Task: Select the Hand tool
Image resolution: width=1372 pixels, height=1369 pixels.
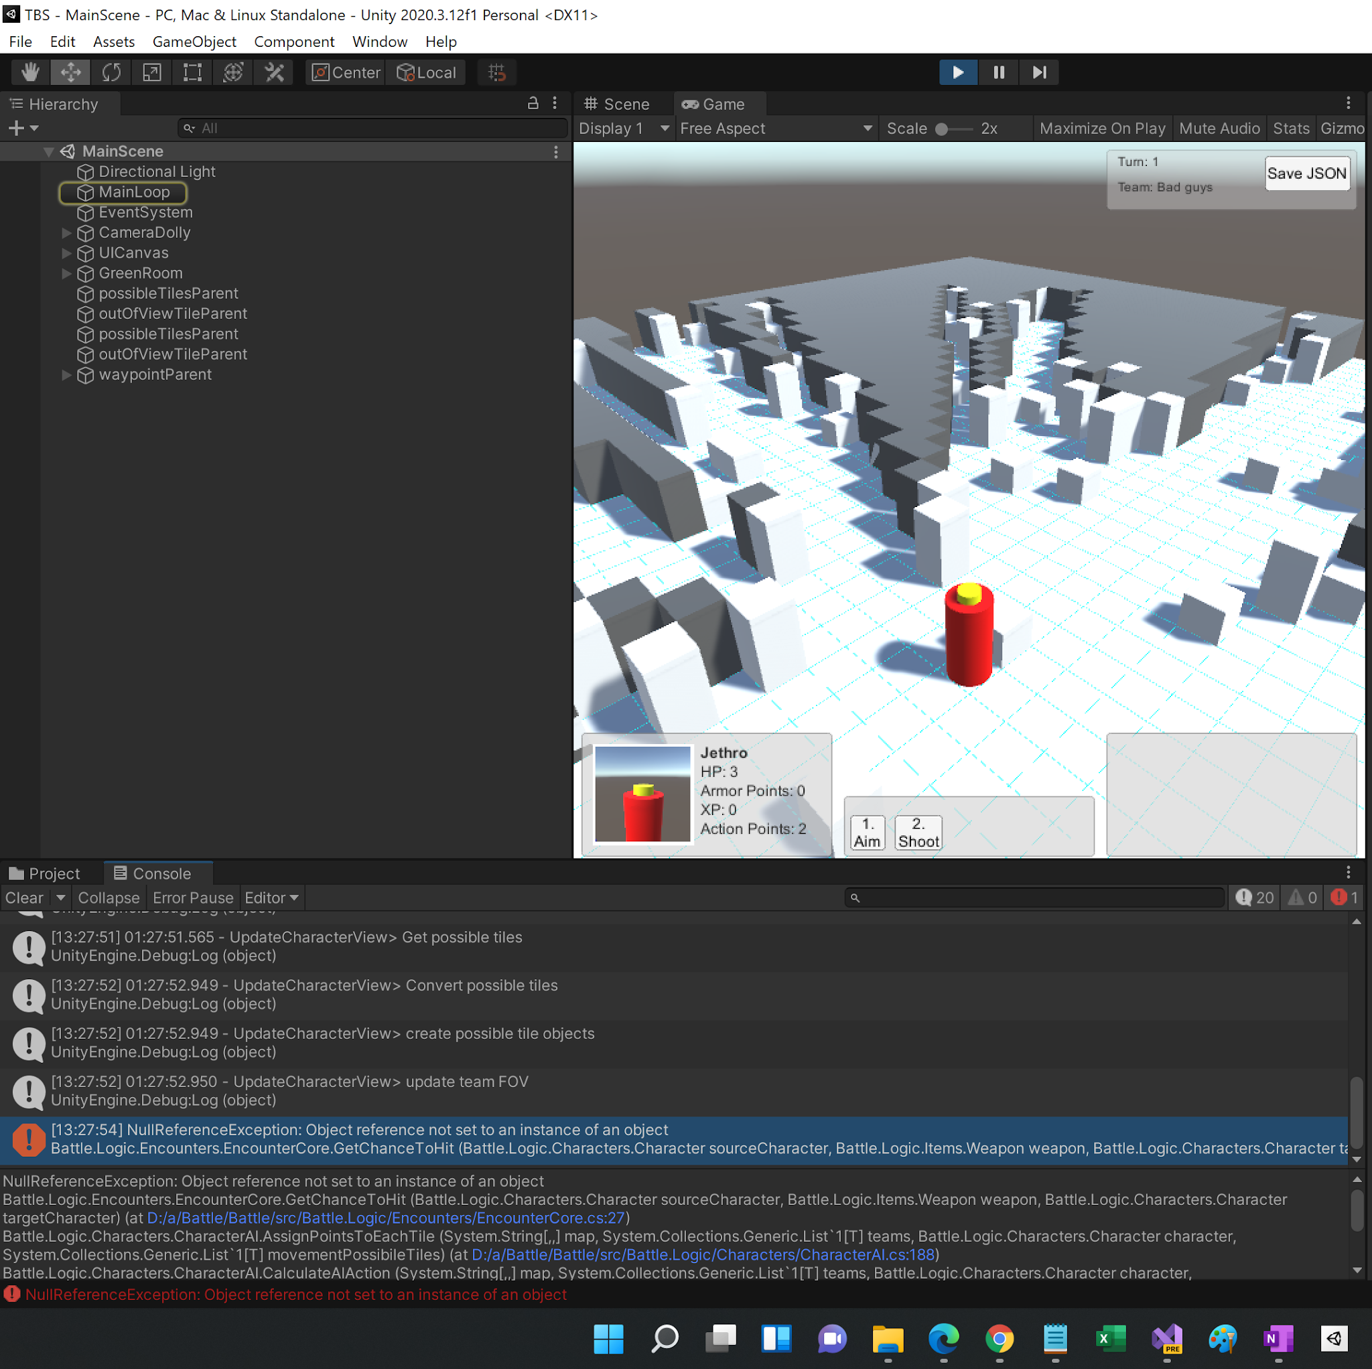Action: 29,72
